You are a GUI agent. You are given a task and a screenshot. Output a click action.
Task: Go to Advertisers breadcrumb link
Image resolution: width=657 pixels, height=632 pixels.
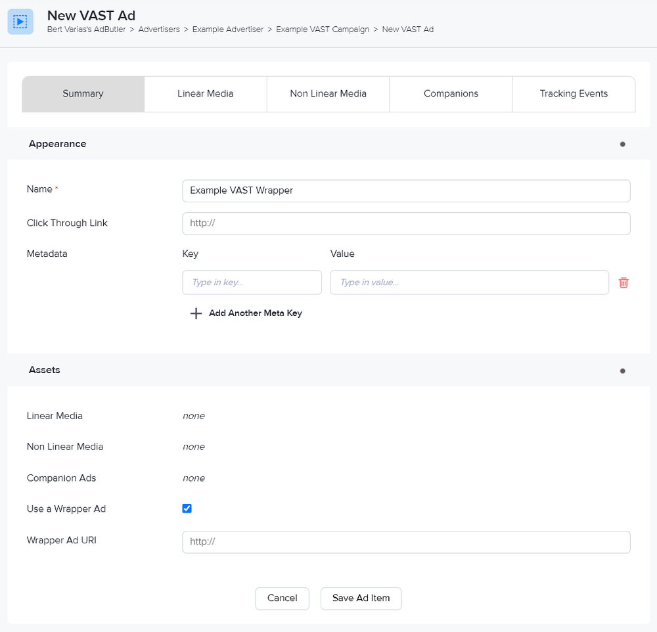click(159, 30)
